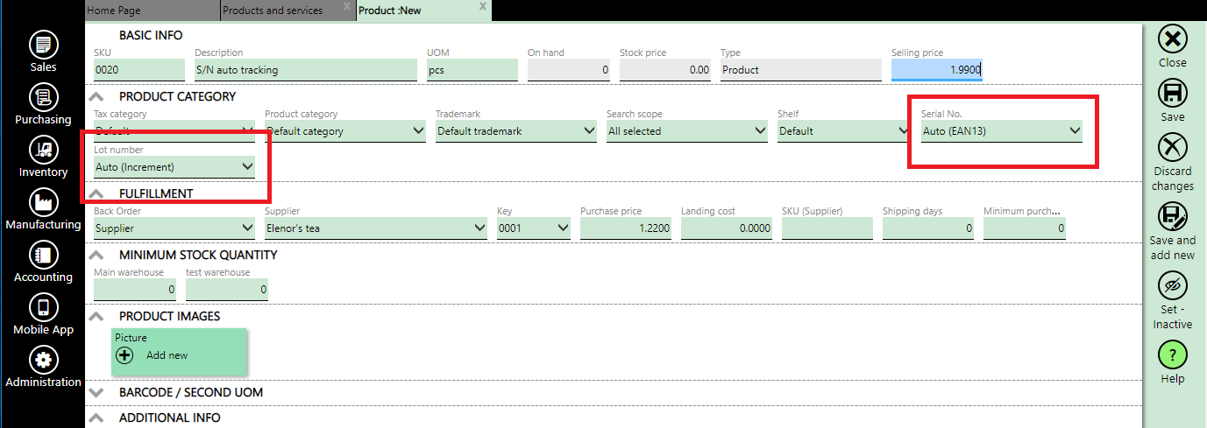Toggle product with Set - Inactive
This screenshot has width=1207, height=428.
click(1172, 286)
